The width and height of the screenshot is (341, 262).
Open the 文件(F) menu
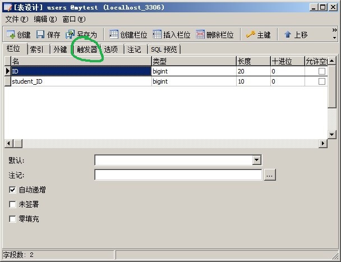coord(17,20)
